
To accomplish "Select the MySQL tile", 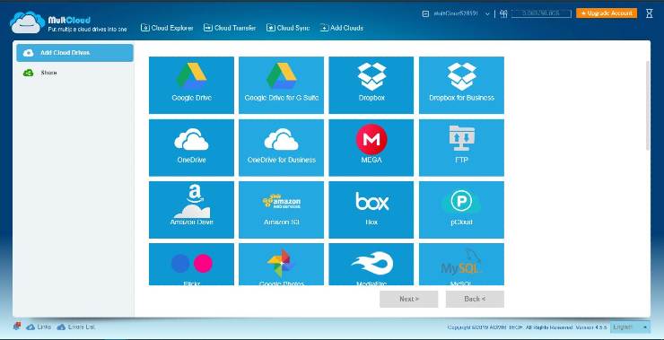I will coord(461,265).
